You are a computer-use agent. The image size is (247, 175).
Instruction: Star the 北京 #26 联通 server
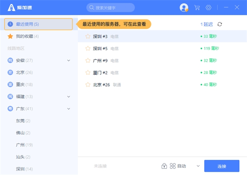pos(88,85)
